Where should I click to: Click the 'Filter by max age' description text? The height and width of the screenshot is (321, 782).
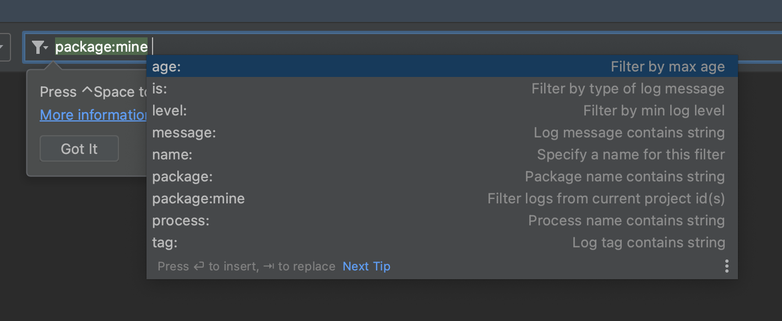point(667,66)
